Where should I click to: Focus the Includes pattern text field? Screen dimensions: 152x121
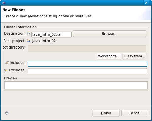87,64
